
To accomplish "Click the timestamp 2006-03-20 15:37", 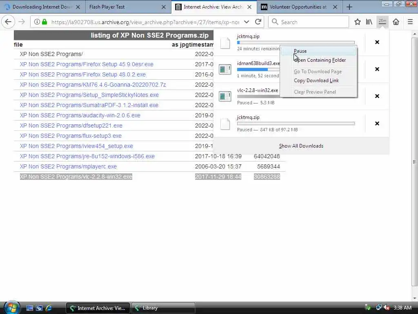I will [218, 166].
